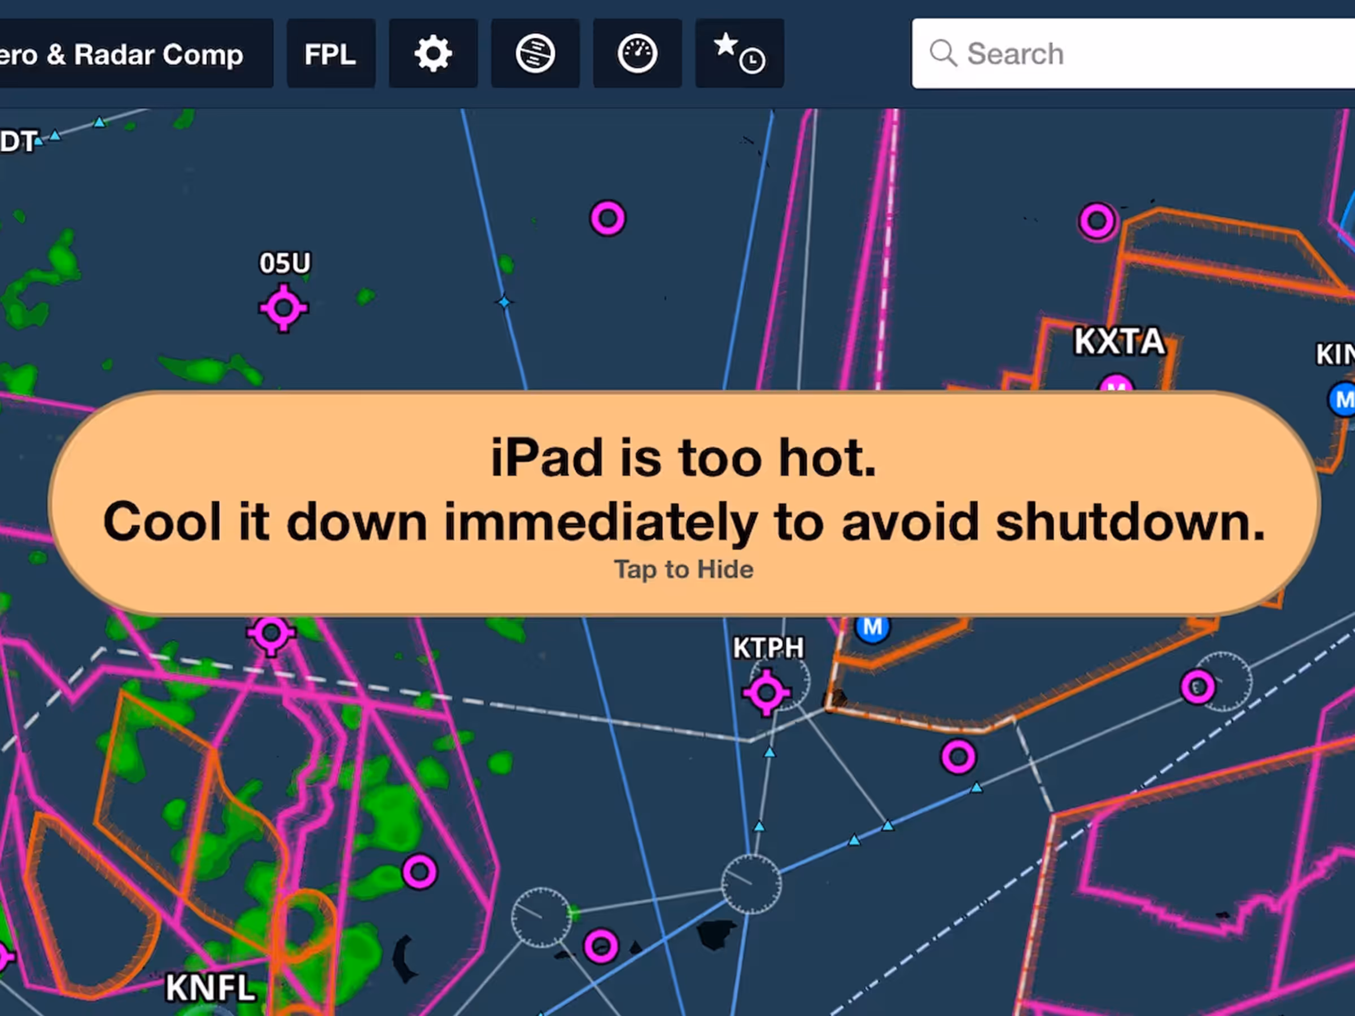The width and height of the screenshot is (1355, 1016).
Task: Tap the magenta airport symbol under banner's left edge
Action: 271,634
